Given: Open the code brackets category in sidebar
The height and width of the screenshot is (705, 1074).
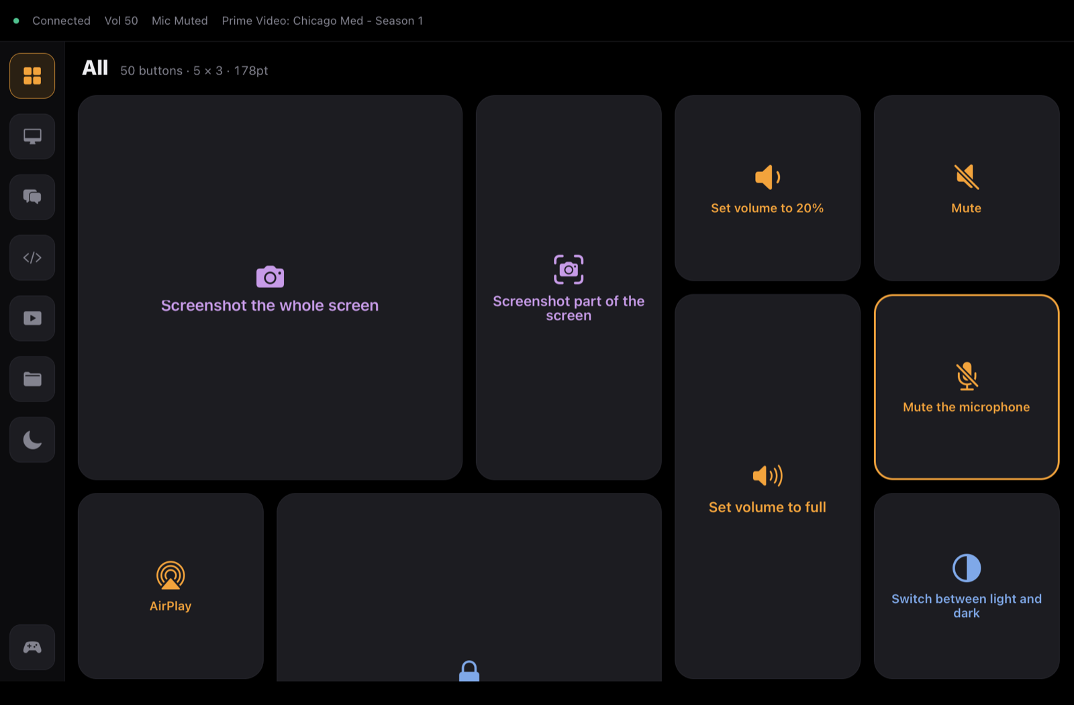Looking at the screenshot, I should point(32,258).
